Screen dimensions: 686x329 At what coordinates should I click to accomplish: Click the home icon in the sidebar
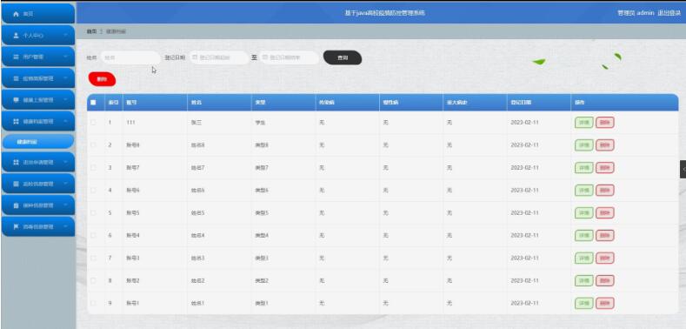pyautogui.click(x=17, y=14)
